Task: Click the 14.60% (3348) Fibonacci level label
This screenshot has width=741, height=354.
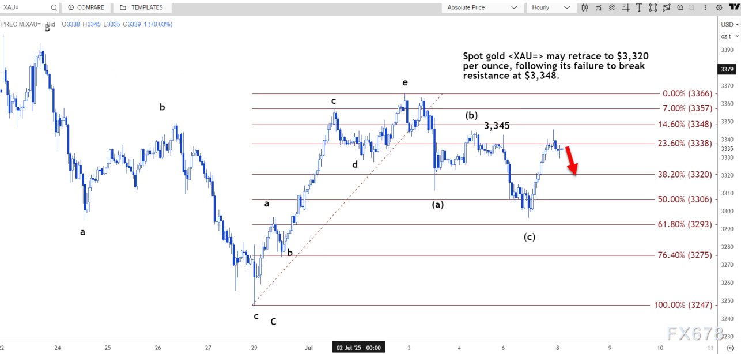Action: pyautogui.click(x=686, y=124)
